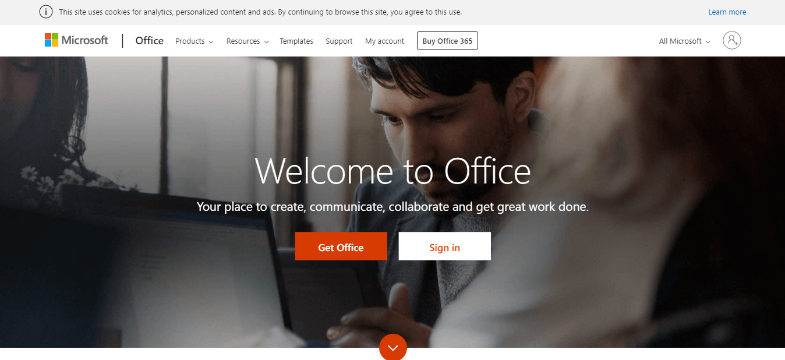Screen dimensions: 785x360
Task: Click the Office brand link
Action: pyautogui.click(x=149, y=41)
